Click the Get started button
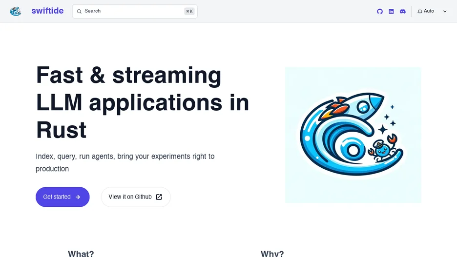Image resolution: width=457 pixels, height=257 pixels. tap(62, 197)
